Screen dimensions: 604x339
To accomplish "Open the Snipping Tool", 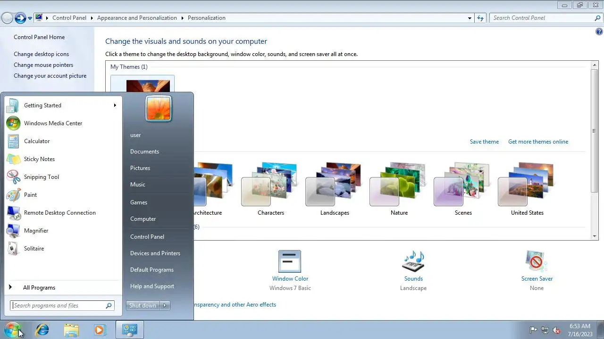I will click(63, 177).
